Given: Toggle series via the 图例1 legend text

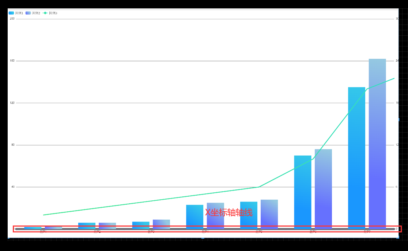Looking at the screenshot, I should 19,13.
